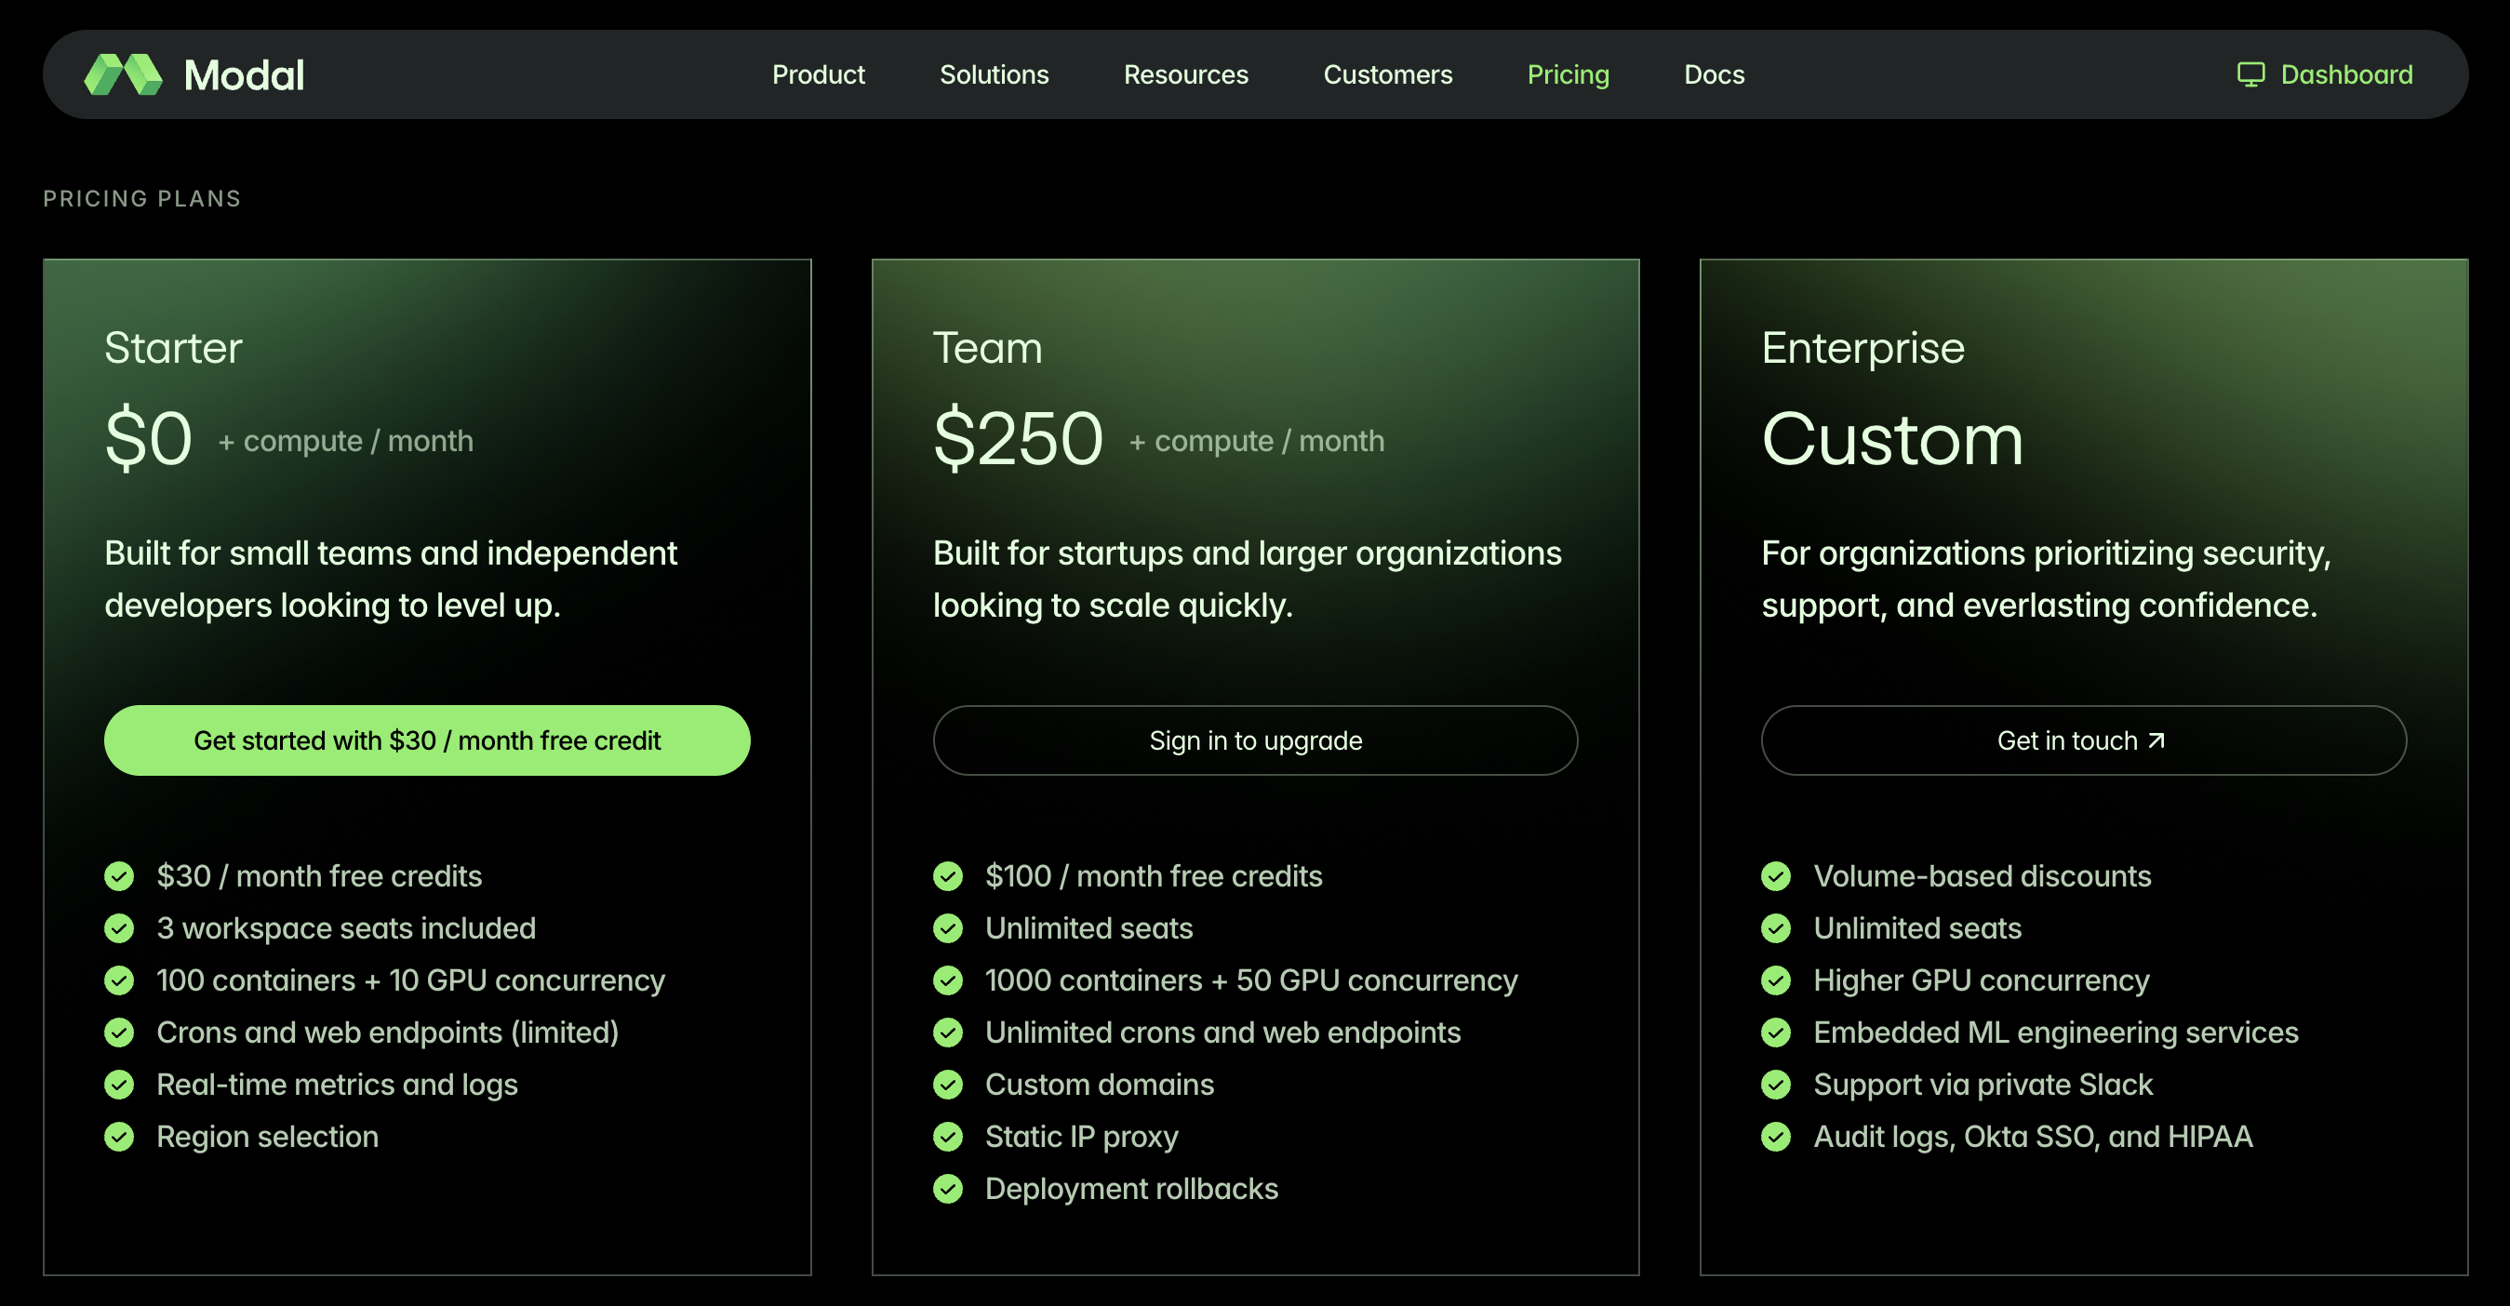2510x1306 pixels.
Task: Click the arrow icon in Get in touch
Action: 2156,740
